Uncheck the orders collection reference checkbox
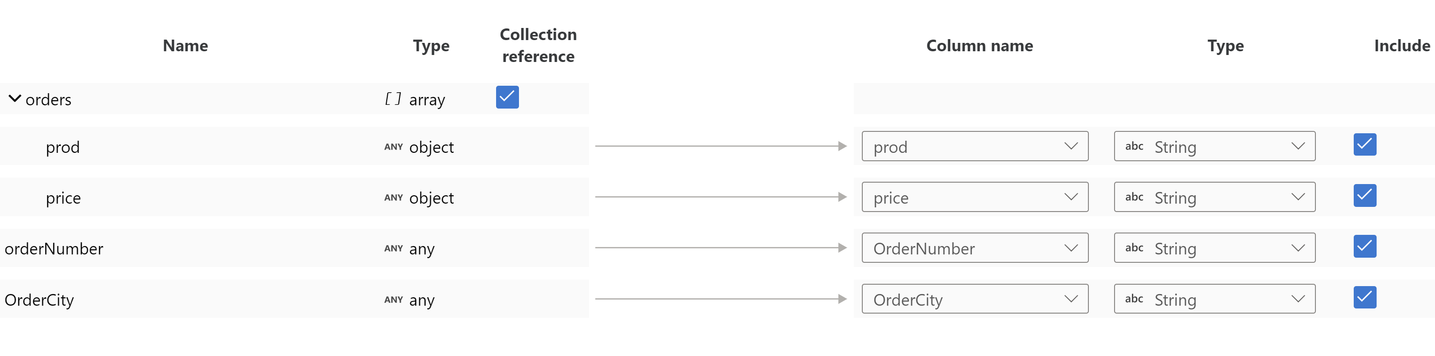This screenshot has width=1435, height=356. coord(507,97)
